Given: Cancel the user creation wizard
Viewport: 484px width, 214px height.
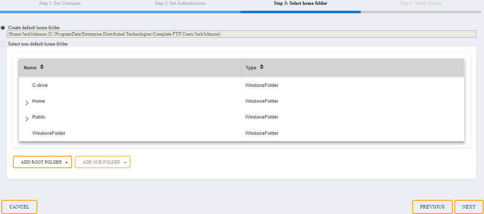Looking at the screenshot, I should (x=19, y=207).
